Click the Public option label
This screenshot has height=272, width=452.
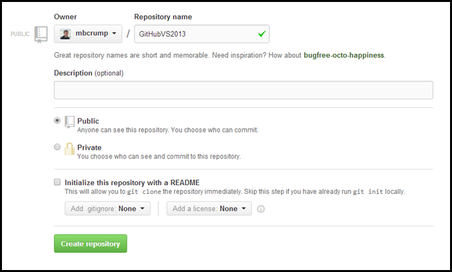[88, 121]
